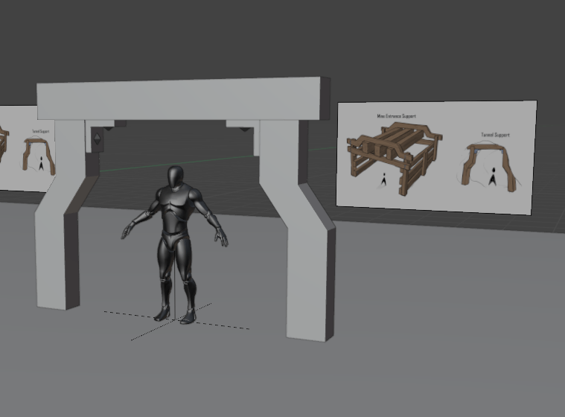Select the top horizontal beam of the gate
Screen dimensions: 565x417
[182, 100]
